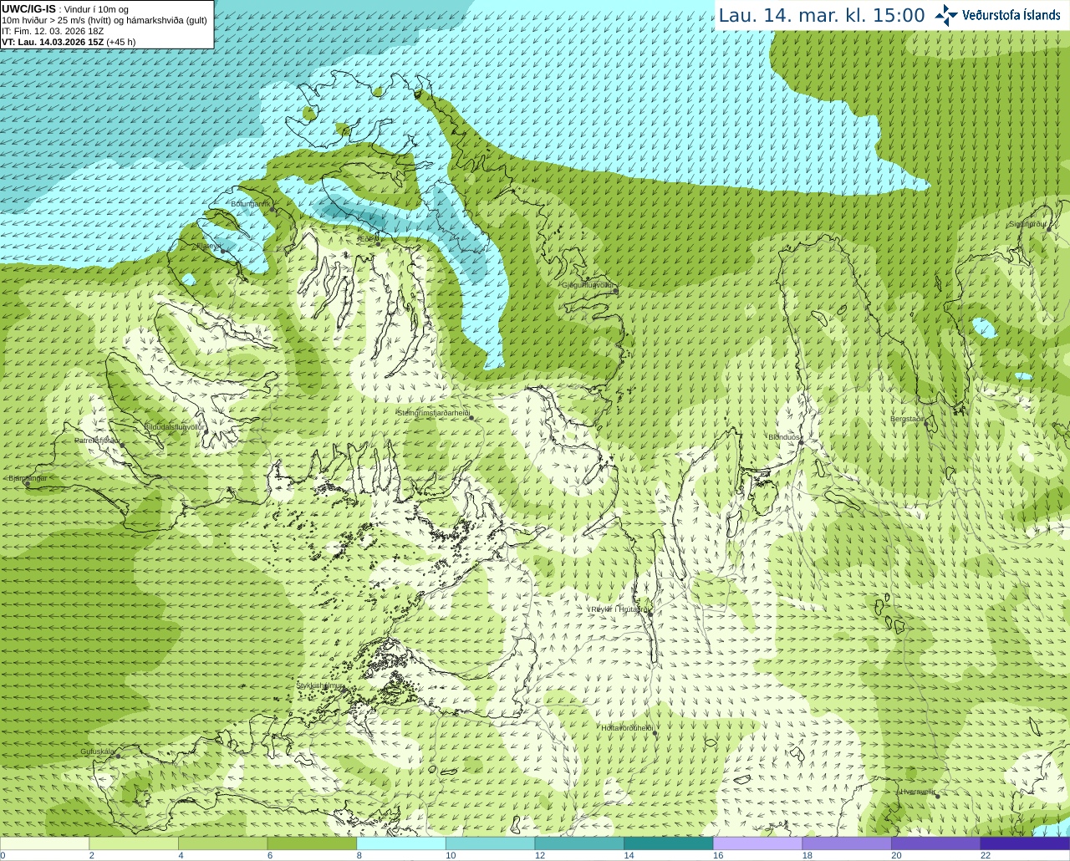The image size is (1070, 861).
Task: Click the 'UWC/IG-IS' model title
Action: click(x=29, y=8)
